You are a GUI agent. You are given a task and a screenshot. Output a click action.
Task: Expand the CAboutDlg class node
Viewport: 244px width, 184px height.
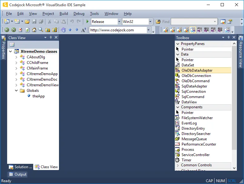16,57
